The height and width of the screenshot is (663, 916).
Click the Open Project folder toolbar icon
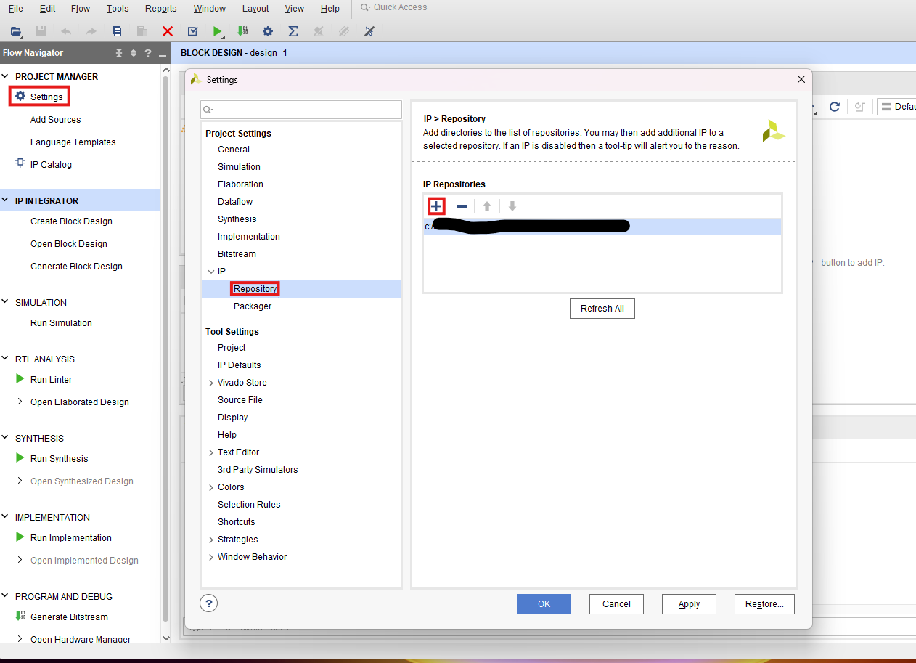click(16, 31)
